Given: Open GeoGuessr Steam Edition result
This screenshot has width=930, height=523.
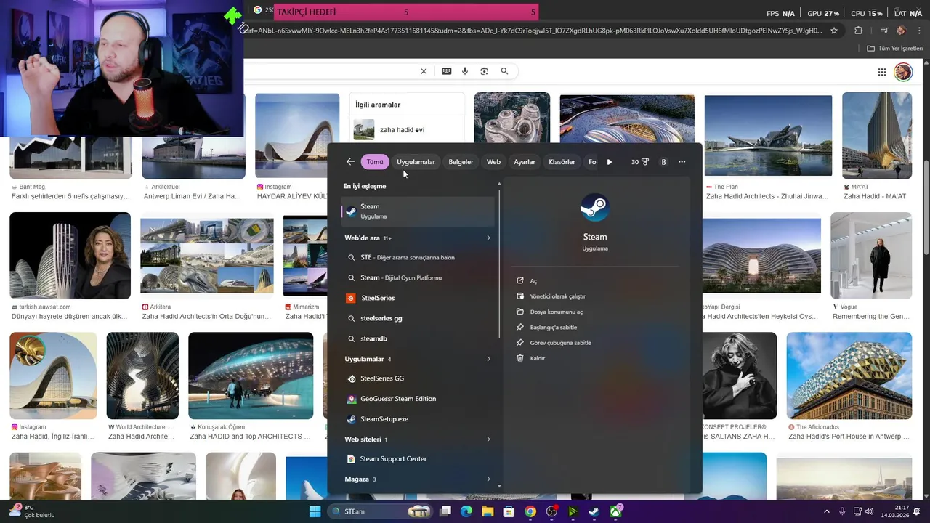Looking at the screenshot, I should [x=418, y=399].
